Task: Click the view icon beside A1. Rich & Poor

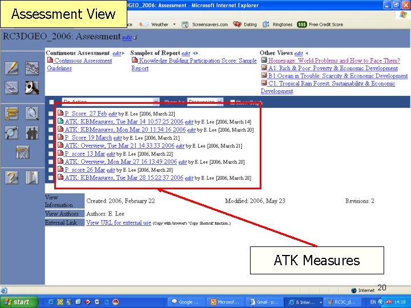Action: 264,67
